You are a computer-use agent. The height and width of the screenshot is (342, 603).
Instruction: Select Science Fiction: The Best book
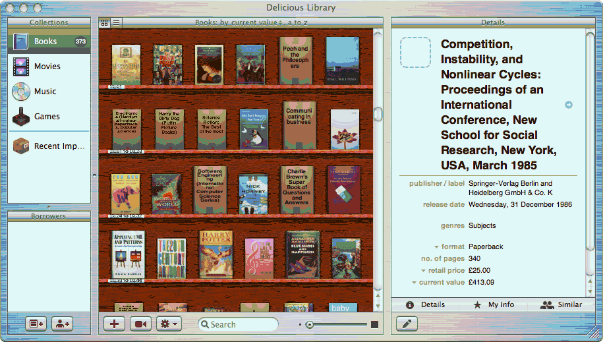(212, 129)
